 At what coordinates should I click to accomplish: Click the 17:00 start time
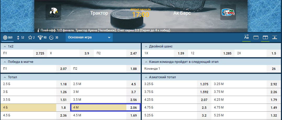[141, 14]
